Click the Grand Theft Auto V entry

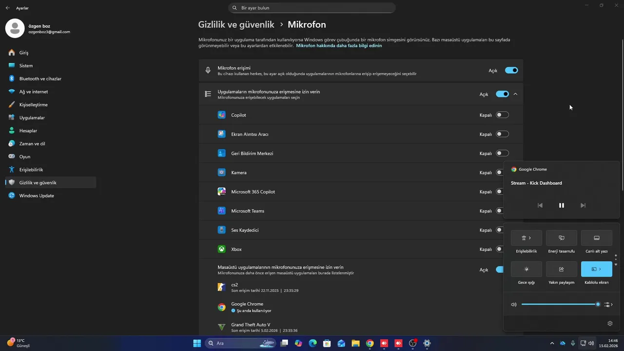258,327
